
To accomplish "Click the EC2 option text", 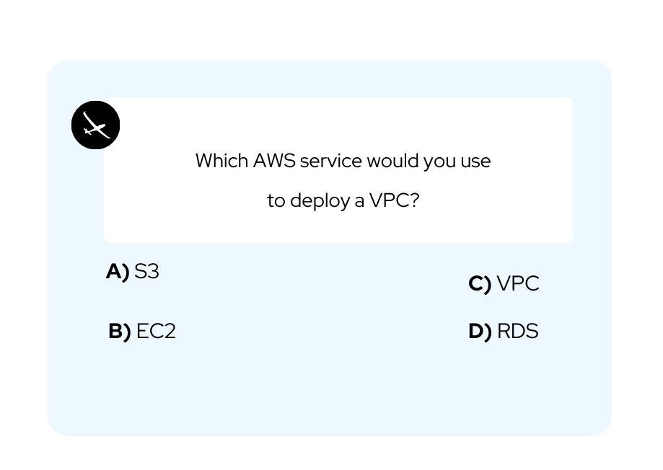I will coord(156,331).
